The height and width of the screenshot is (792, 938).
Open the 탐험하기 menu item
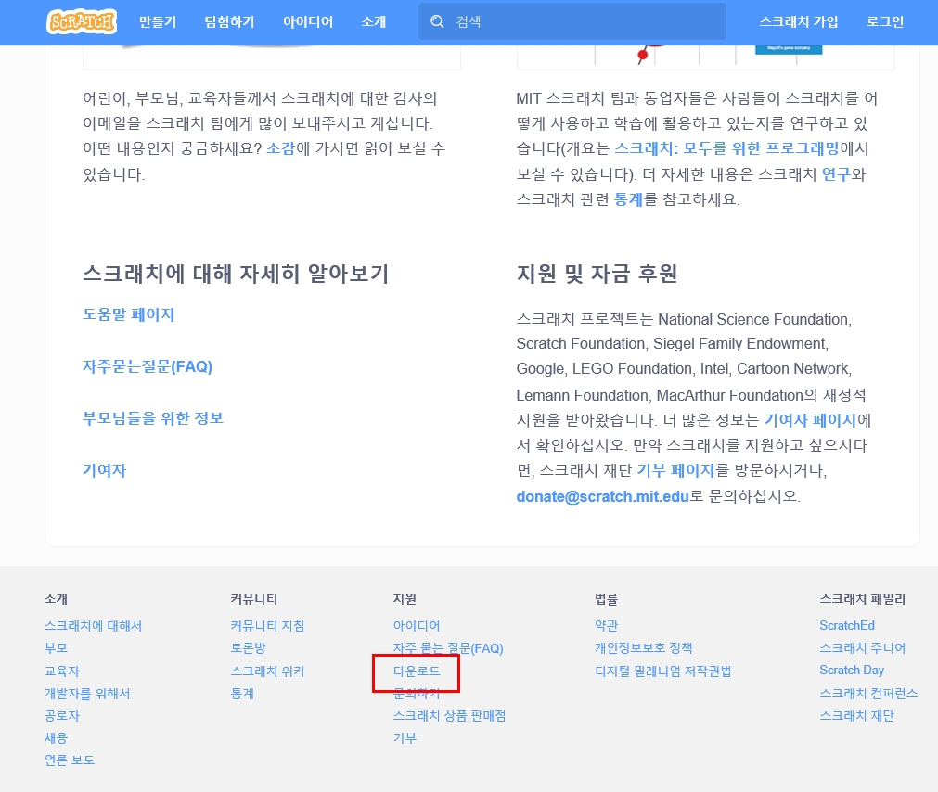[229, 22]
